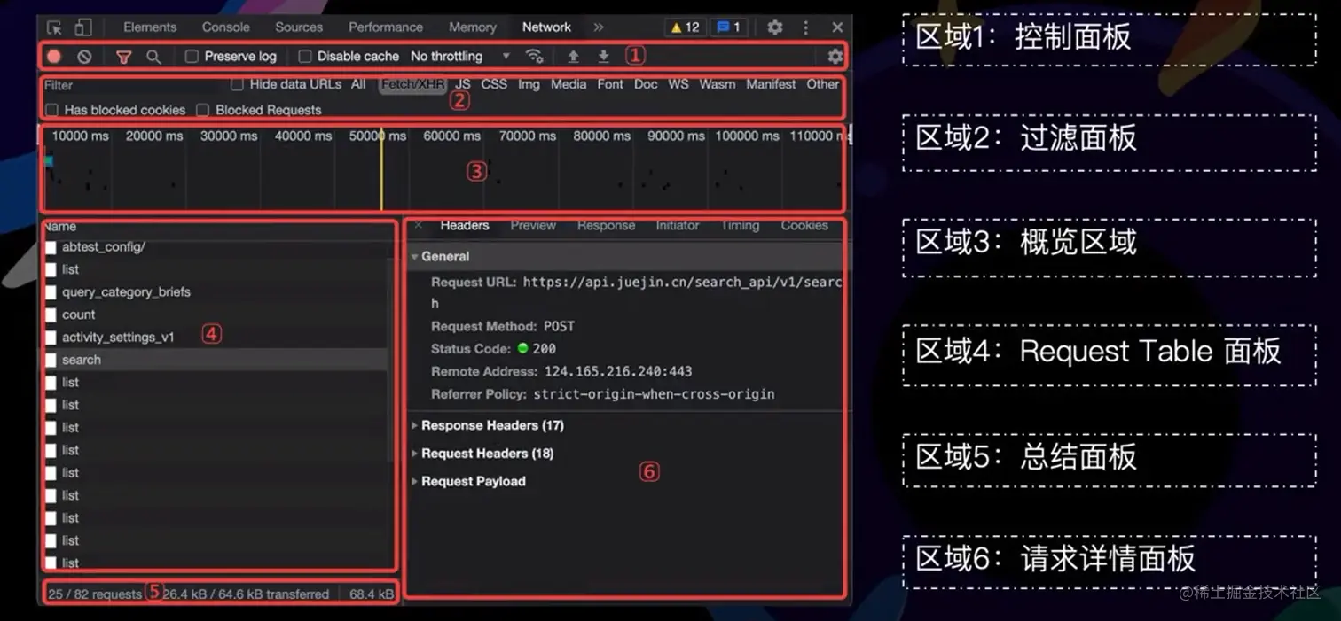The width and height of the screenshot is (1341, 621).
Task: Filter requests by Wasm
Action: (x=717, y=84)
